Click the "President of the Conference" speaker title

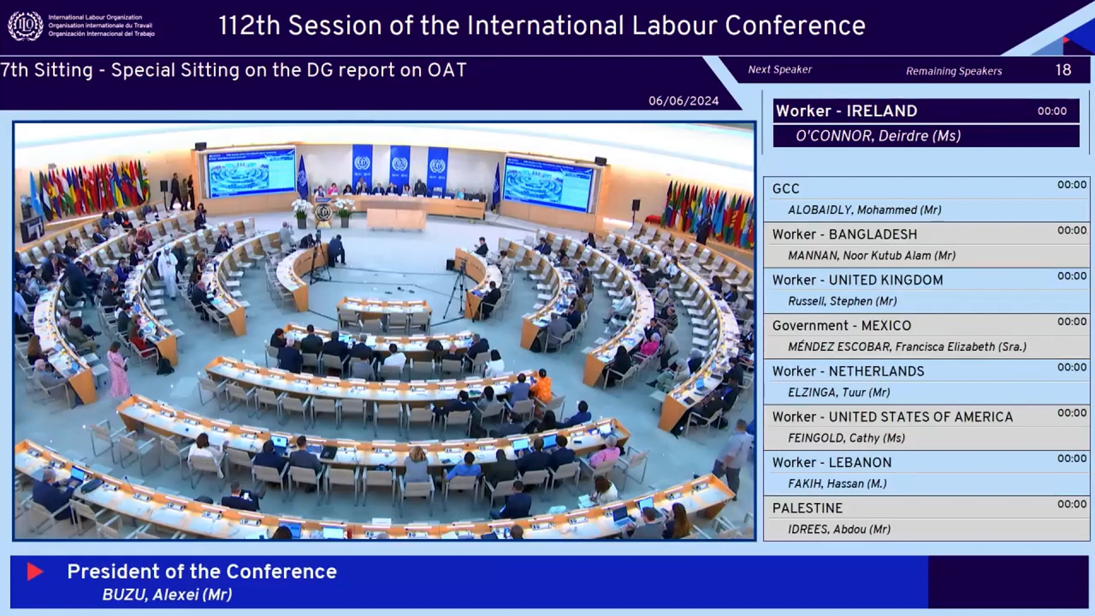202,572
